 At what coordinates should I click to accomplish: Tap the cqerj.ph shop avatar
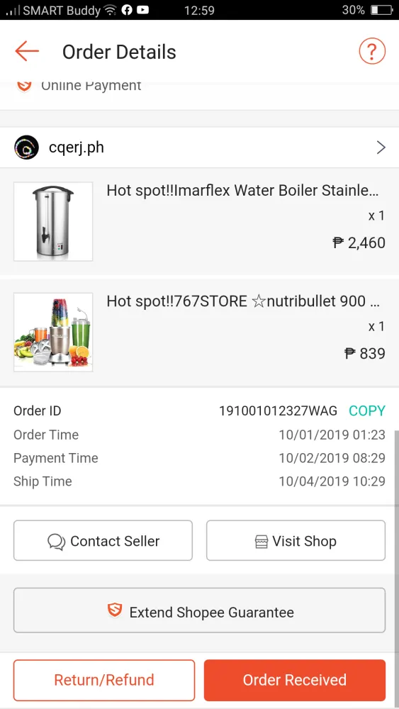tap(26, 147)
